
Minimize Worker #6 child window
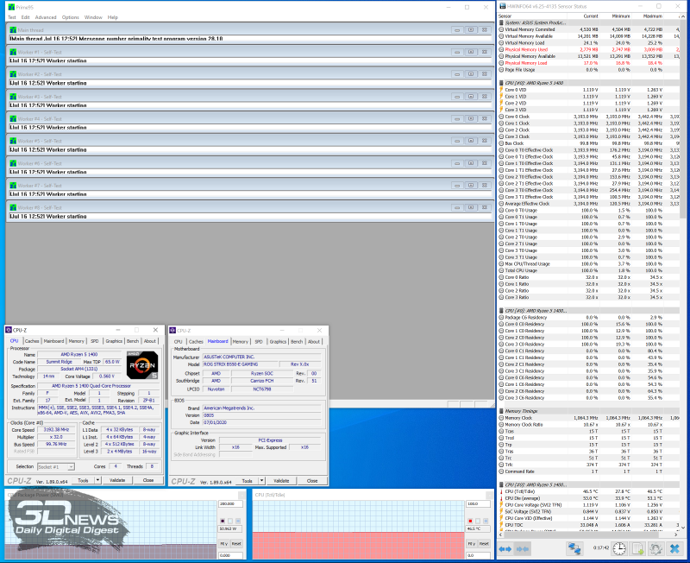click(457, 163)
